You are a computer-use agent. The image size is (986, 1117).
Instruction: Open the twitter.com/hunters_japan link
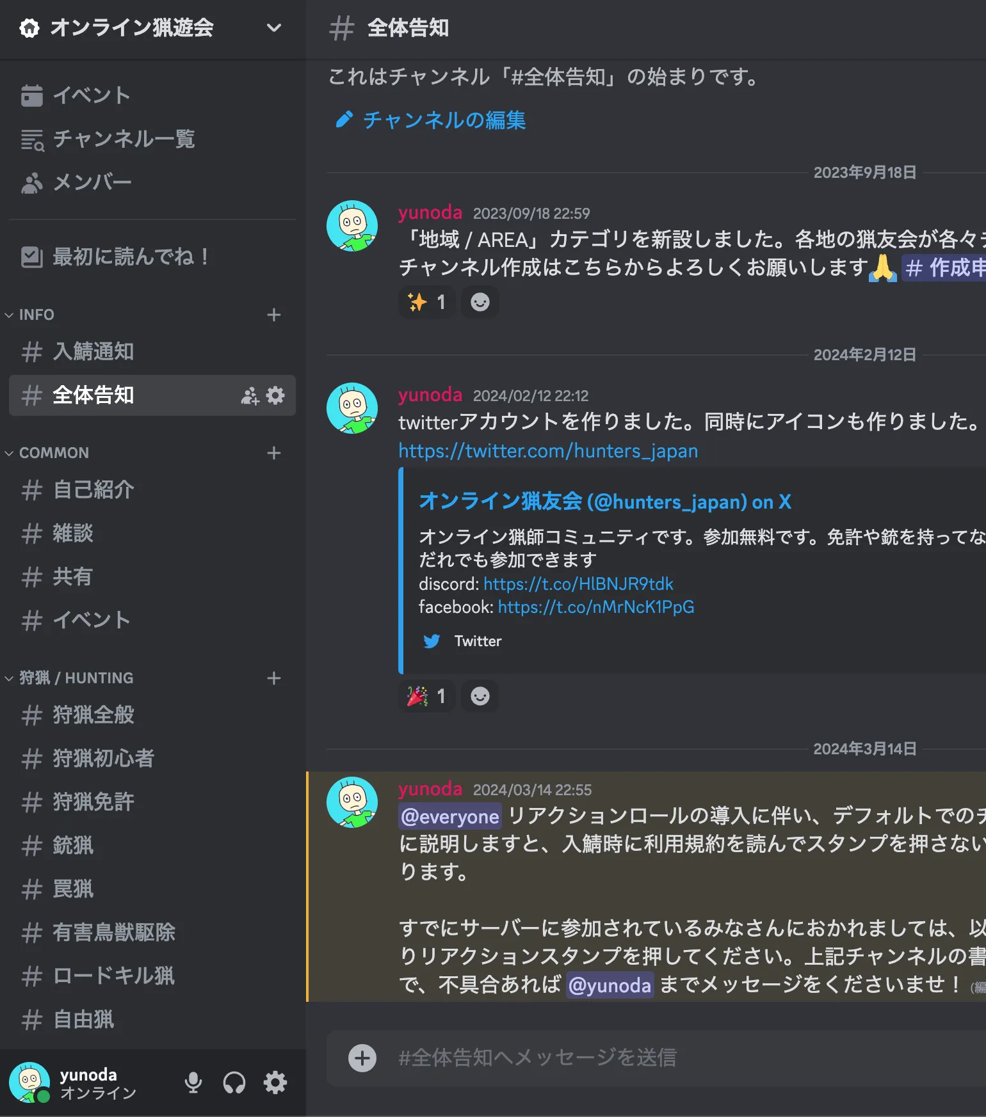(x=548, y=451)
